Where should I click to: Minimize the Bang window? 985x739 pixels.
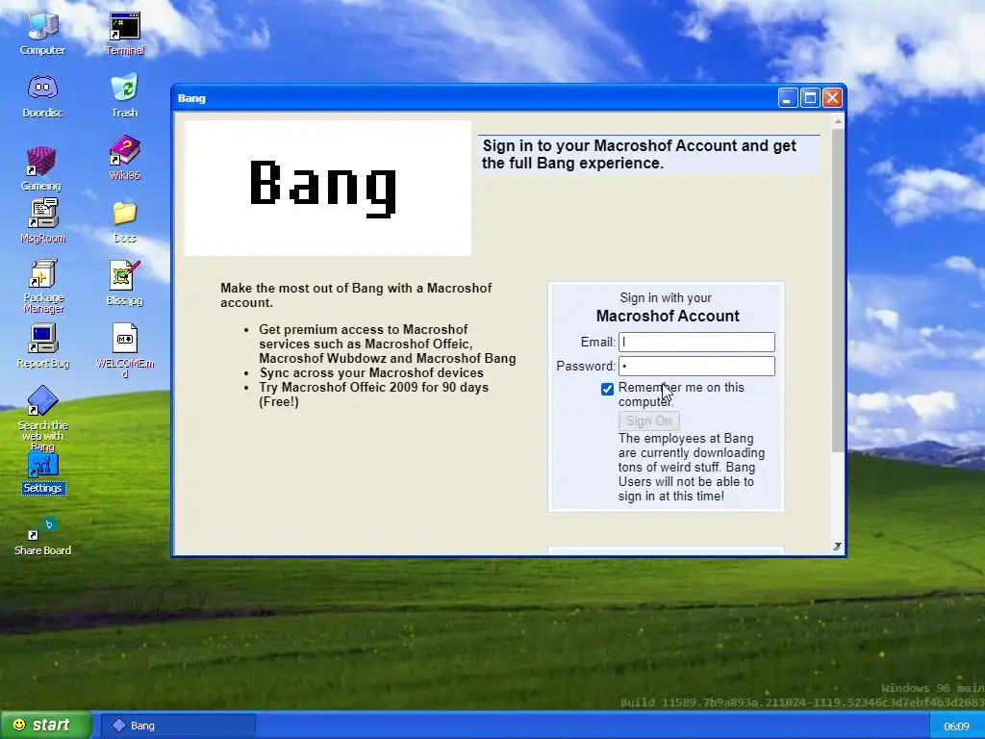[788, 98]
